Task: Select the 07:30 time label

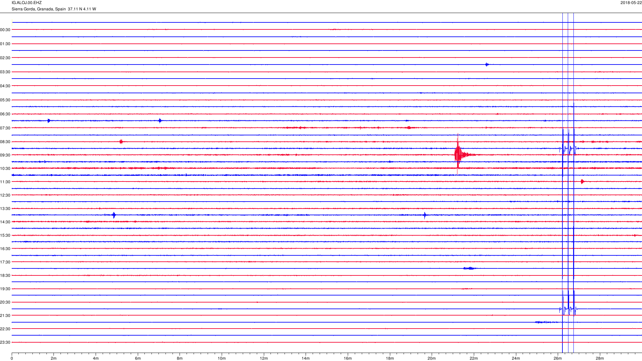Action: 5,128
